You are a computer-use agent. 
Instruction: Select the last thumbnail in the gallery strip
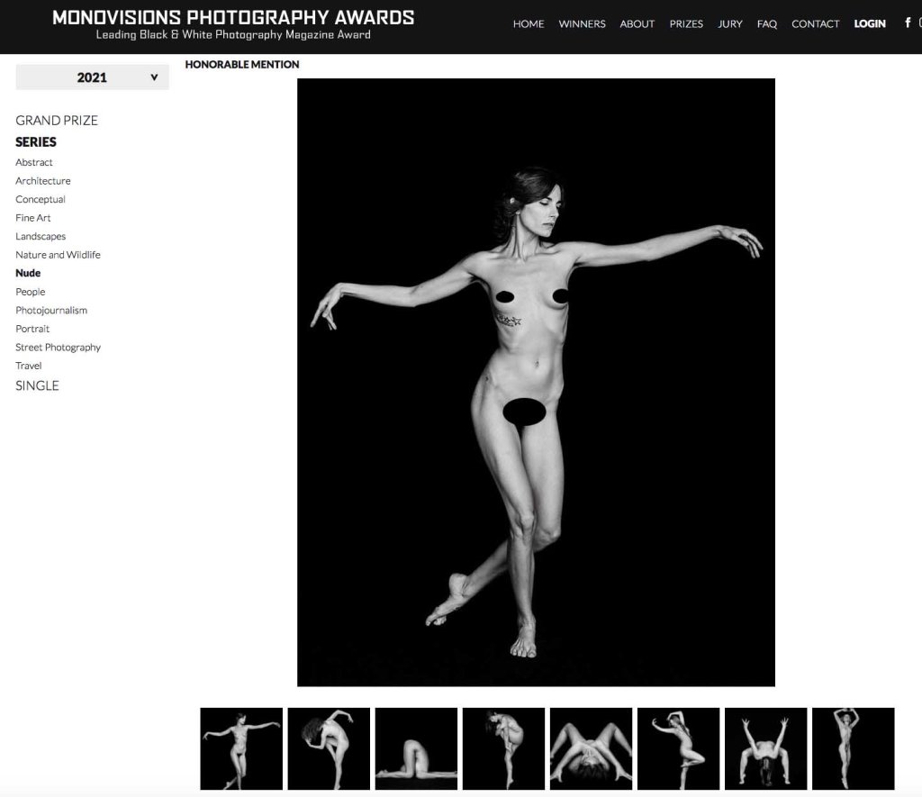[x=853, y=748]
